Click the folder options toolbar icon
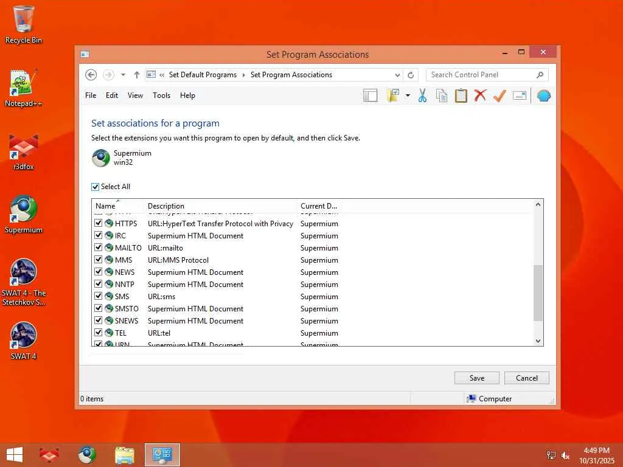623x467 pixels. pos(394,95)
